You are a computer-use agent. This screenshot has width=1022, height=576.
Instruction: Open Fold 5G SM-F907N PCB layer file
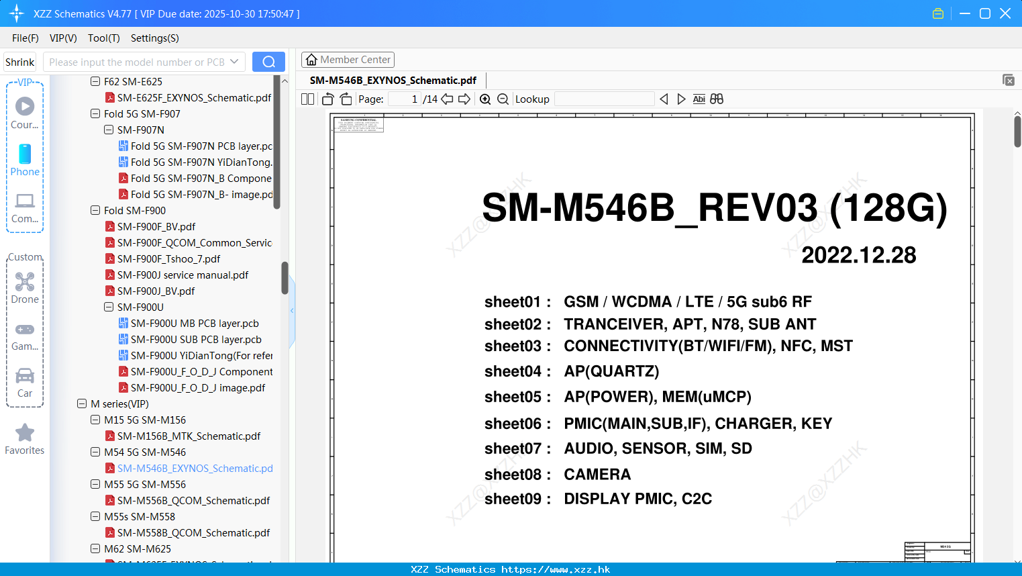click(195, 146)
